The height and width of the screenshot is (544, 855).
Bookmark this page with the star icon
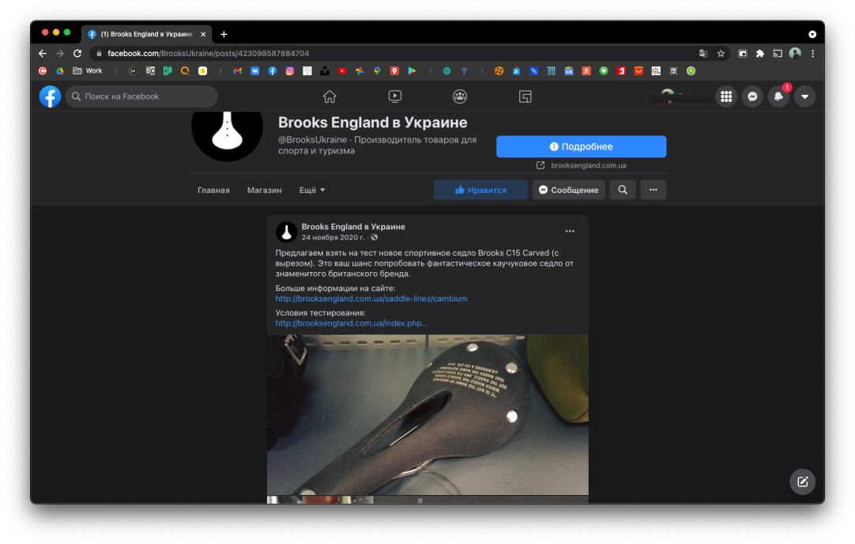pyautogui.click(x=721, y=54)
